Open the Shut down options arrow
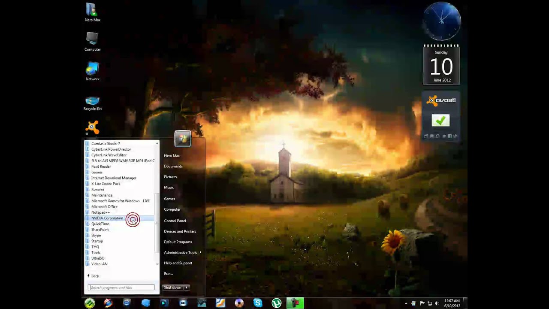549x309 pixels. pos(187,288)
